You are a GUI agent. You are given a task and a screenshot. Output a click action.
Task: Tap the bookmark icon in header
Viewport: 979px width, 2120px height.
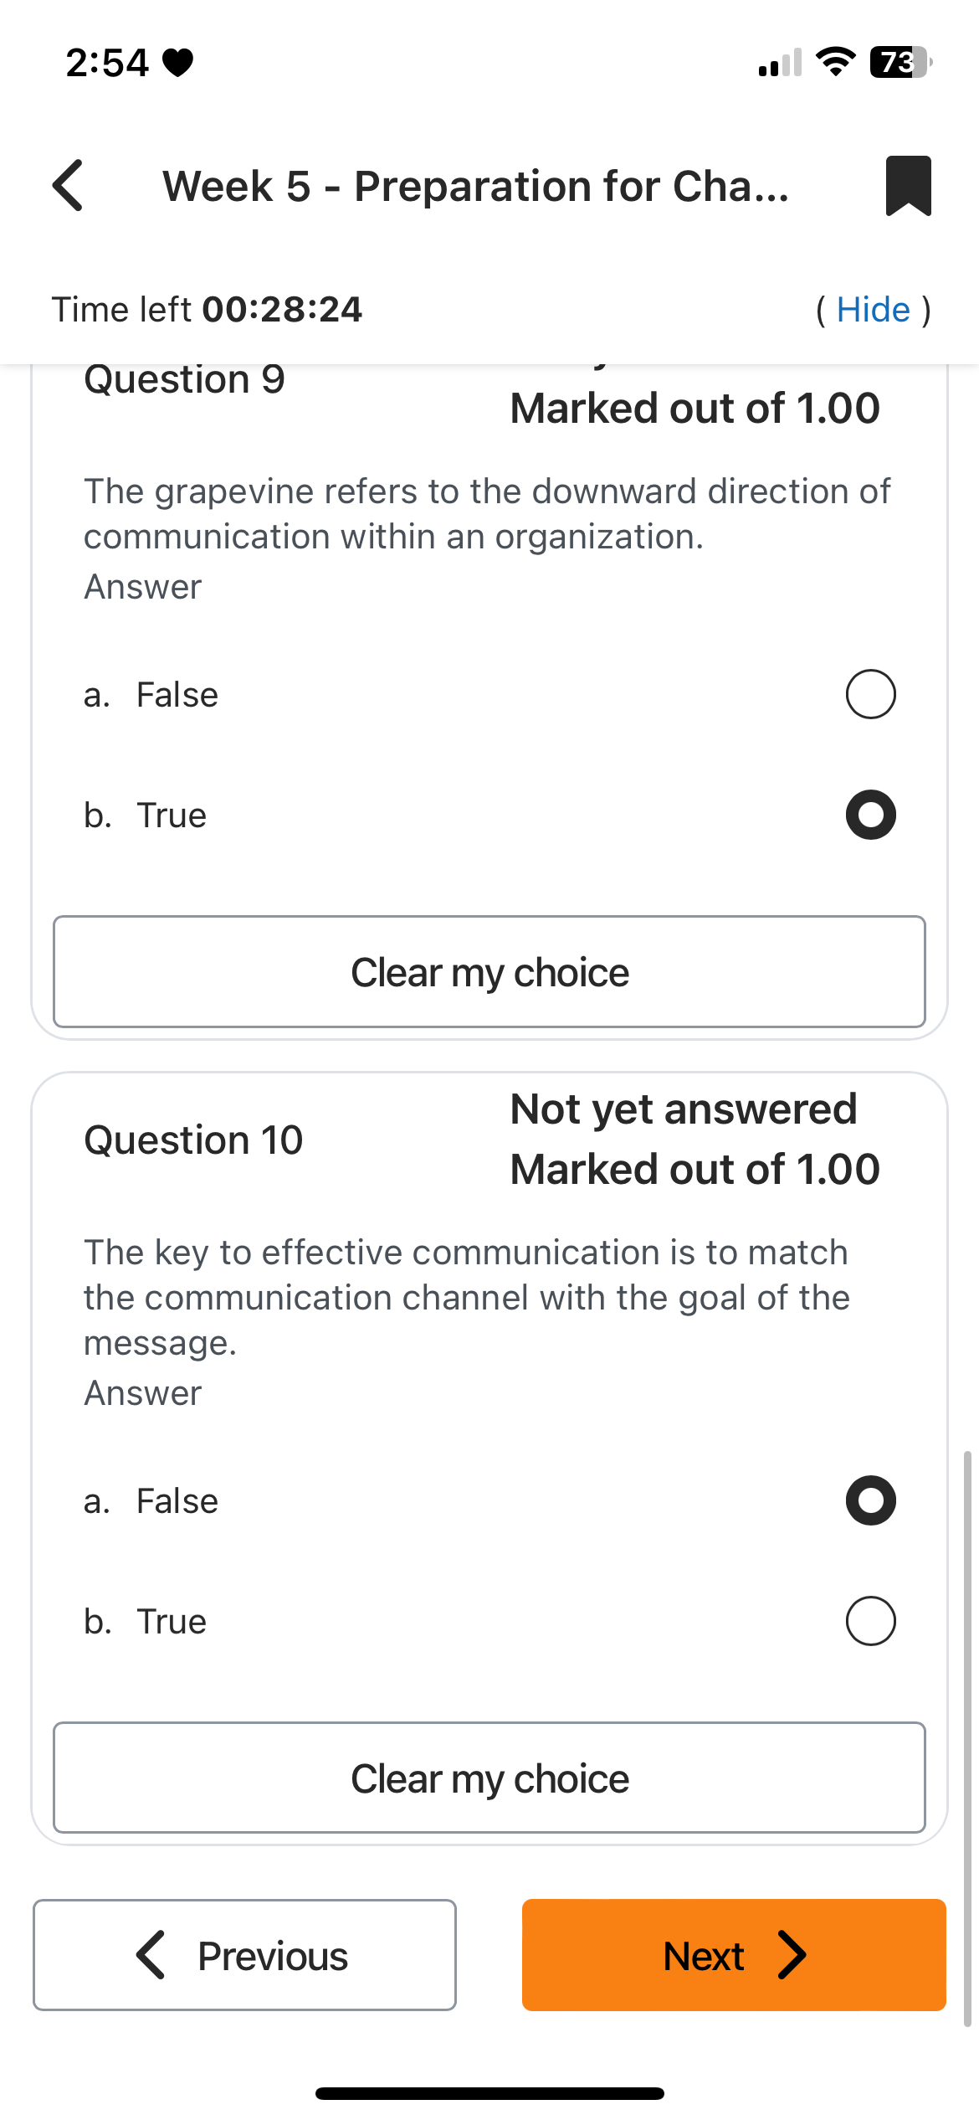tap(908, 185)
